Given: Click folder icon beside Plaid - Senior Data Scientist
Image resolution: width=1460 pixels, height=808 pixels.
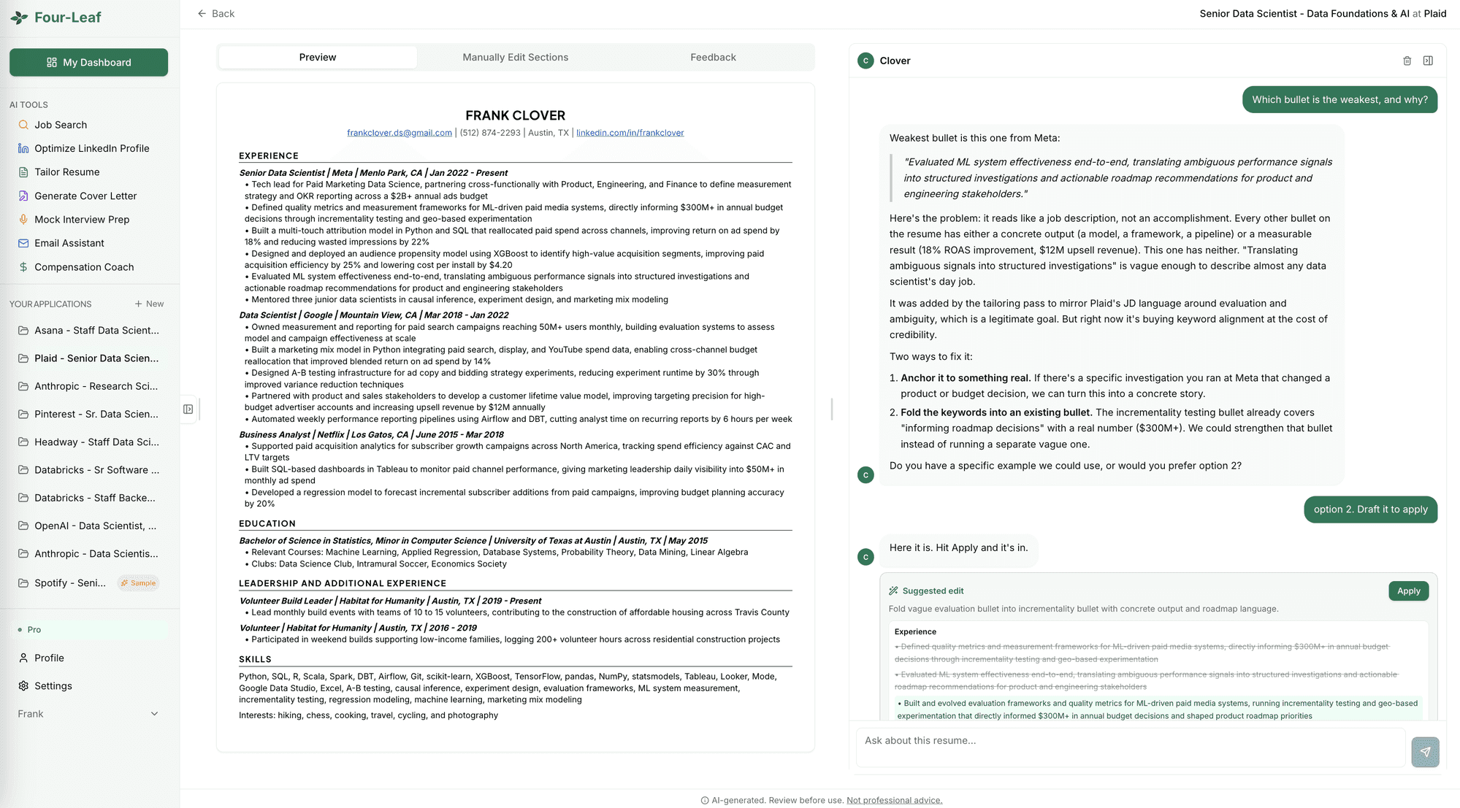Looking at the screenshot, I should point(23,358).
